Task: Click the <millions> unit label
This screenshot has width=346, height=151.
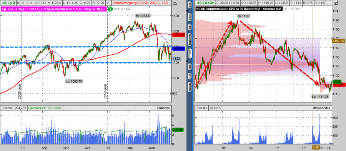Action: [x=163, y=108]
